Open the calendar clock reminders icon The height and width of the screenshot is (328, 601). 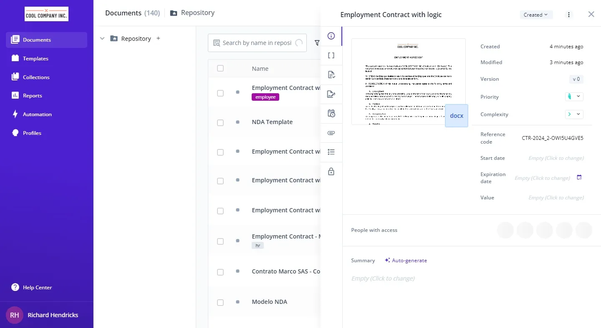point(331,114)
